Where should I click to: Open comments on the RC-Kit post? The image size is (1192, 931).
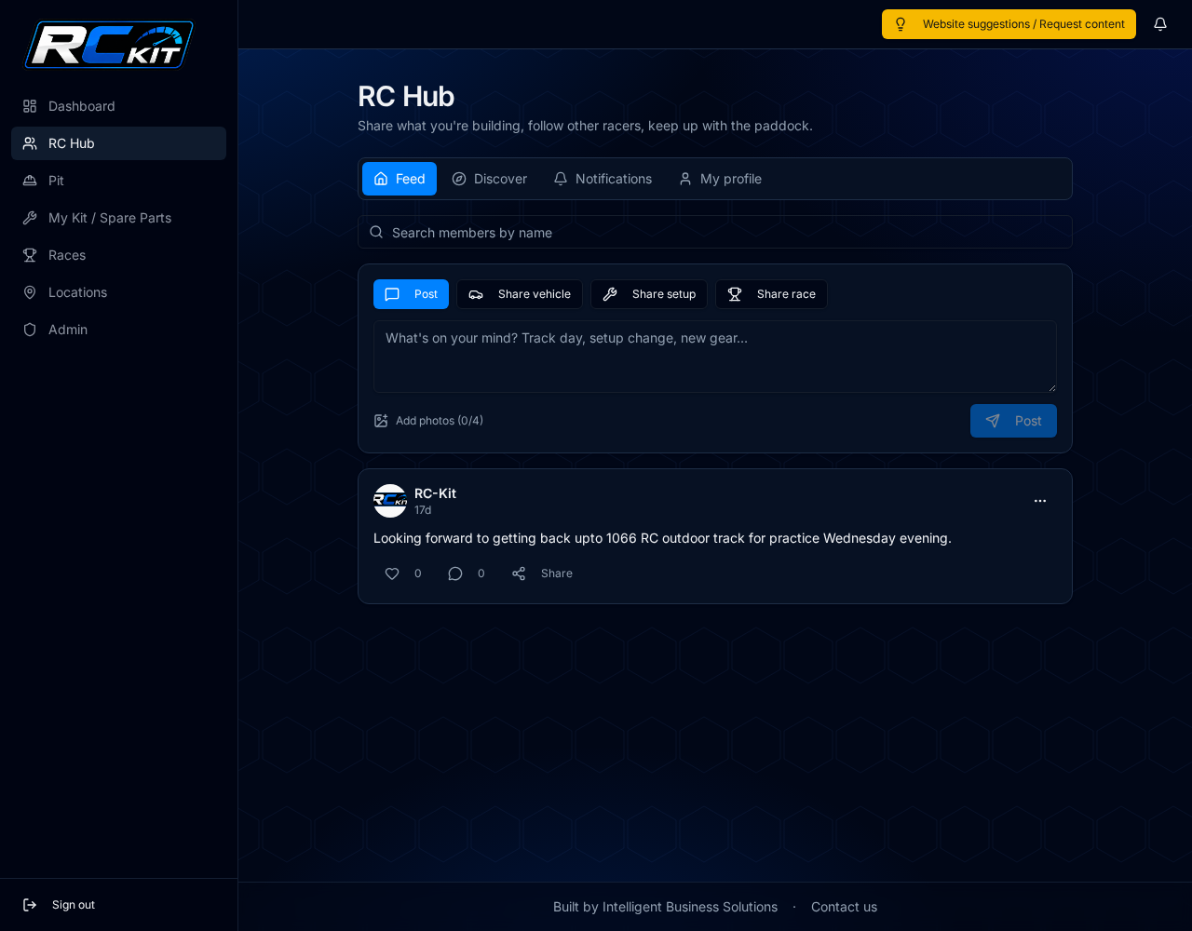point(466,573)
